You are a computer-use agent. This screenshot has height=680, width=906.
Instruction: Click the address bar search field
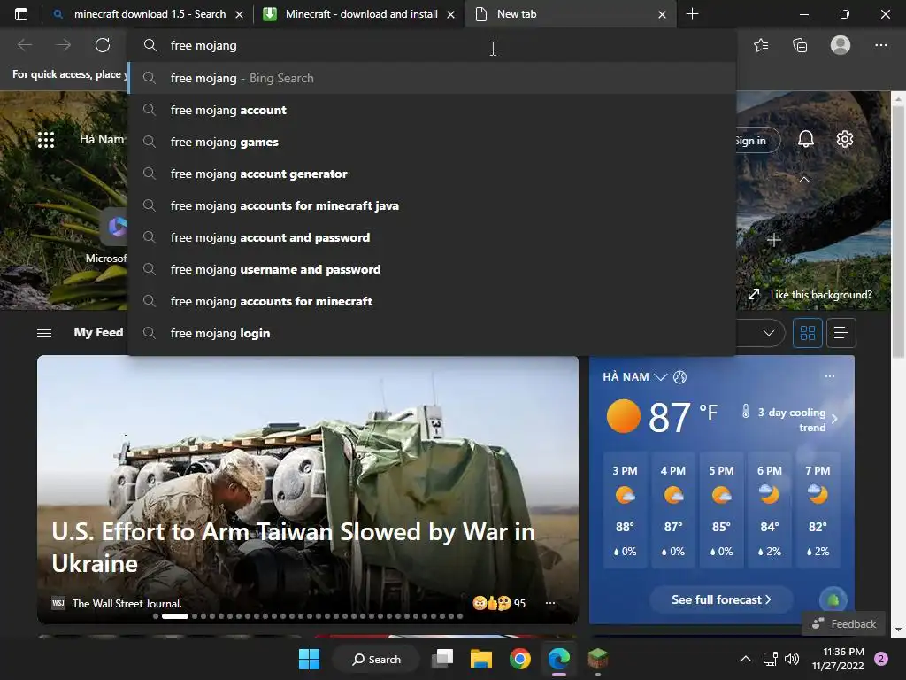click(x=432, y=45)
